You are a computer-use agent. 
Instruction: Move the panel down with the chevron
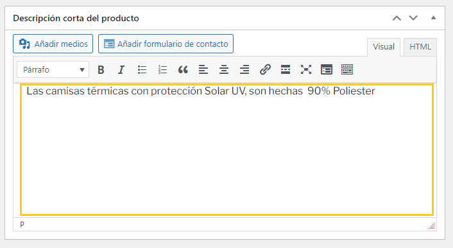pos(413,18)
